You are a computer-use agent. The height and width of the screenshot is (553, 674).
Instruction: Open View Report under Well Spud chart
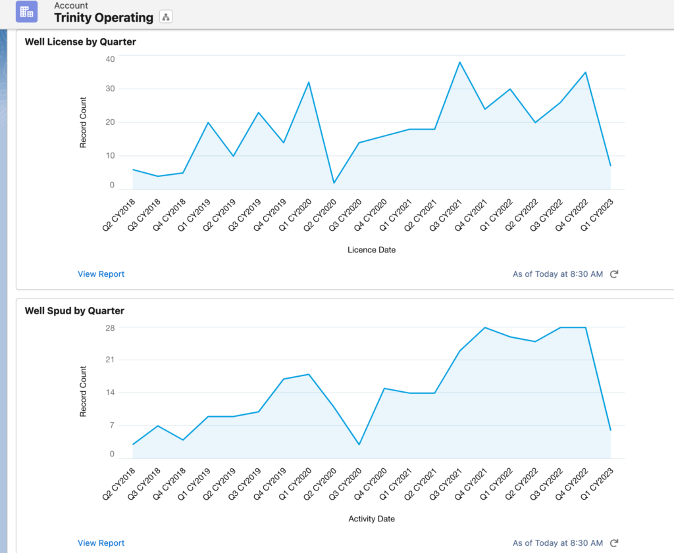101,543
